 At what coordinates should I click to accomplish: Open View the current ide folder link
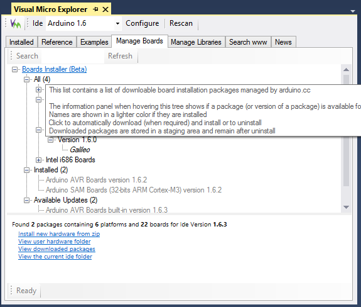[55, 257]
